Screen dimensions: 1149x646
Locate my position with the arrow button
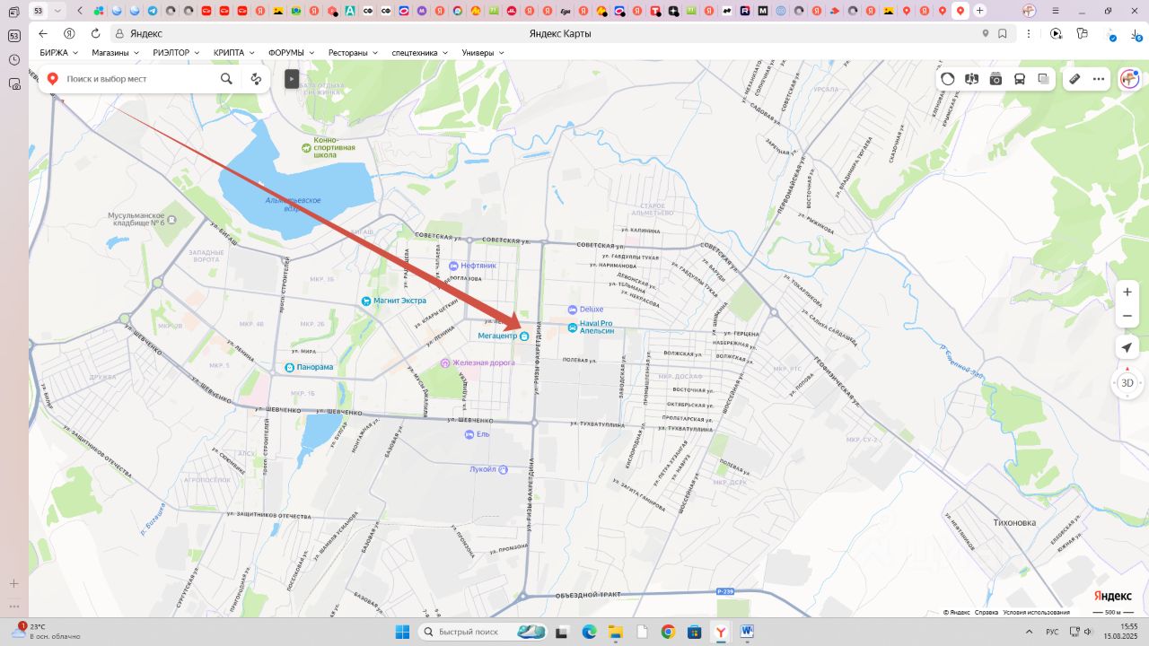[1127, 347]
